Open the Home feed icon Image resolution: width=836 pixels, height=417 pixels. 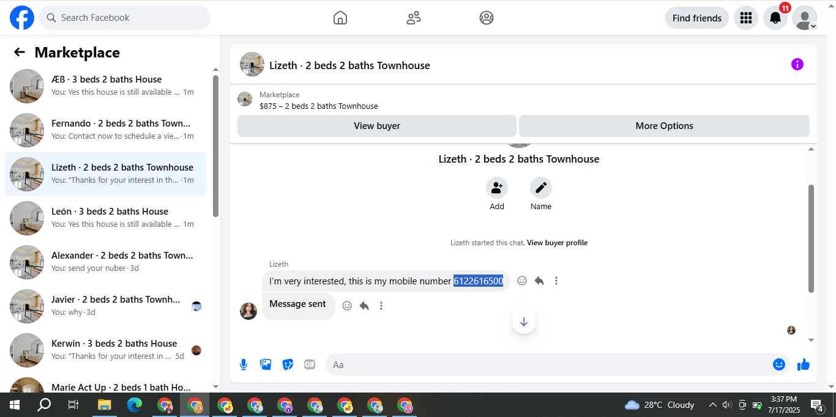pos(340,18)
